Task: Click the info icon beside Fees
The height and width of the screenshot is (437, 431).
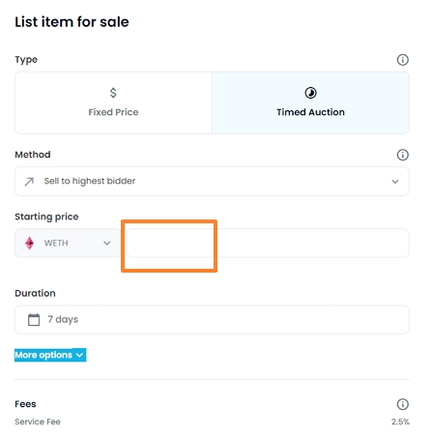Action: click(x=402, y=404)
